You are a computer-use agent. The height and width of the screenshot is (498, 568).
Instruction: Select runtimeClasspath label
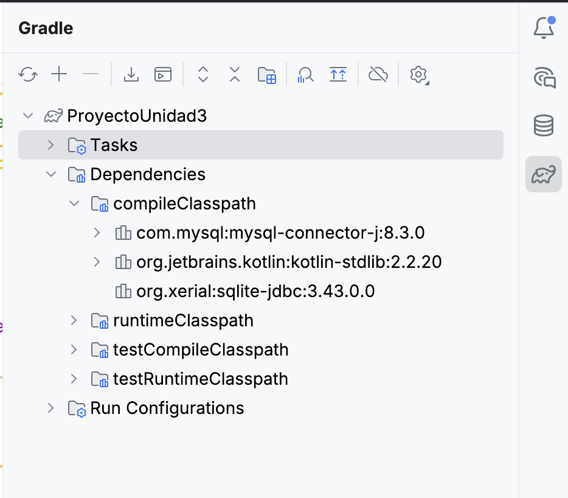183,321
